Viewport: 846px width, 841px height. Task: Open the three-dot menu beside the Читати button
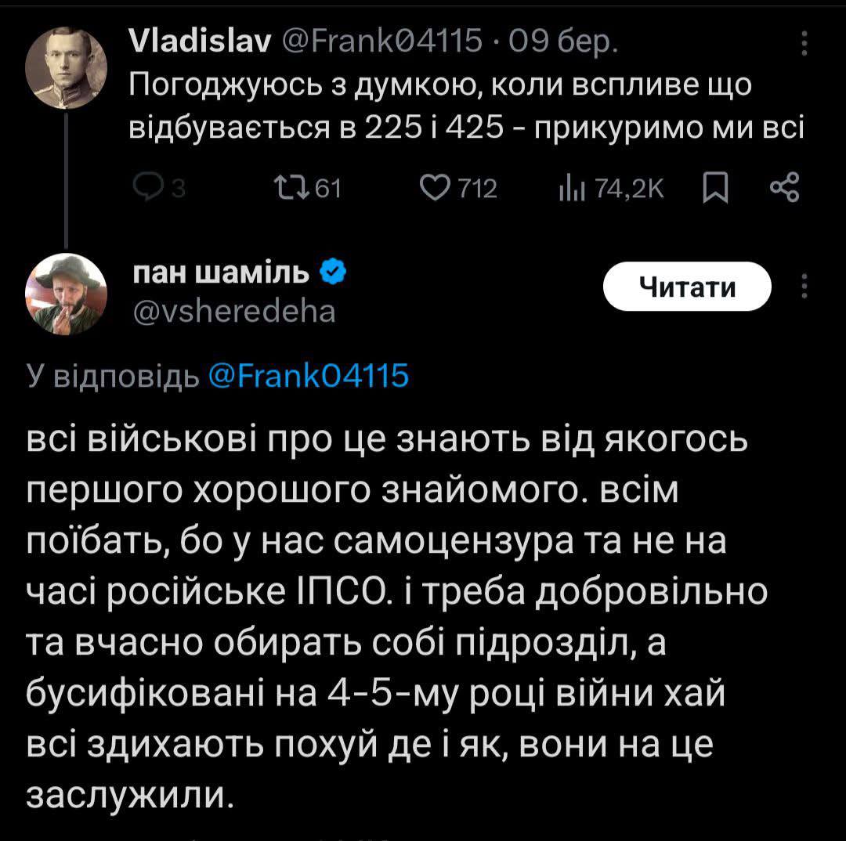(802, 287)
